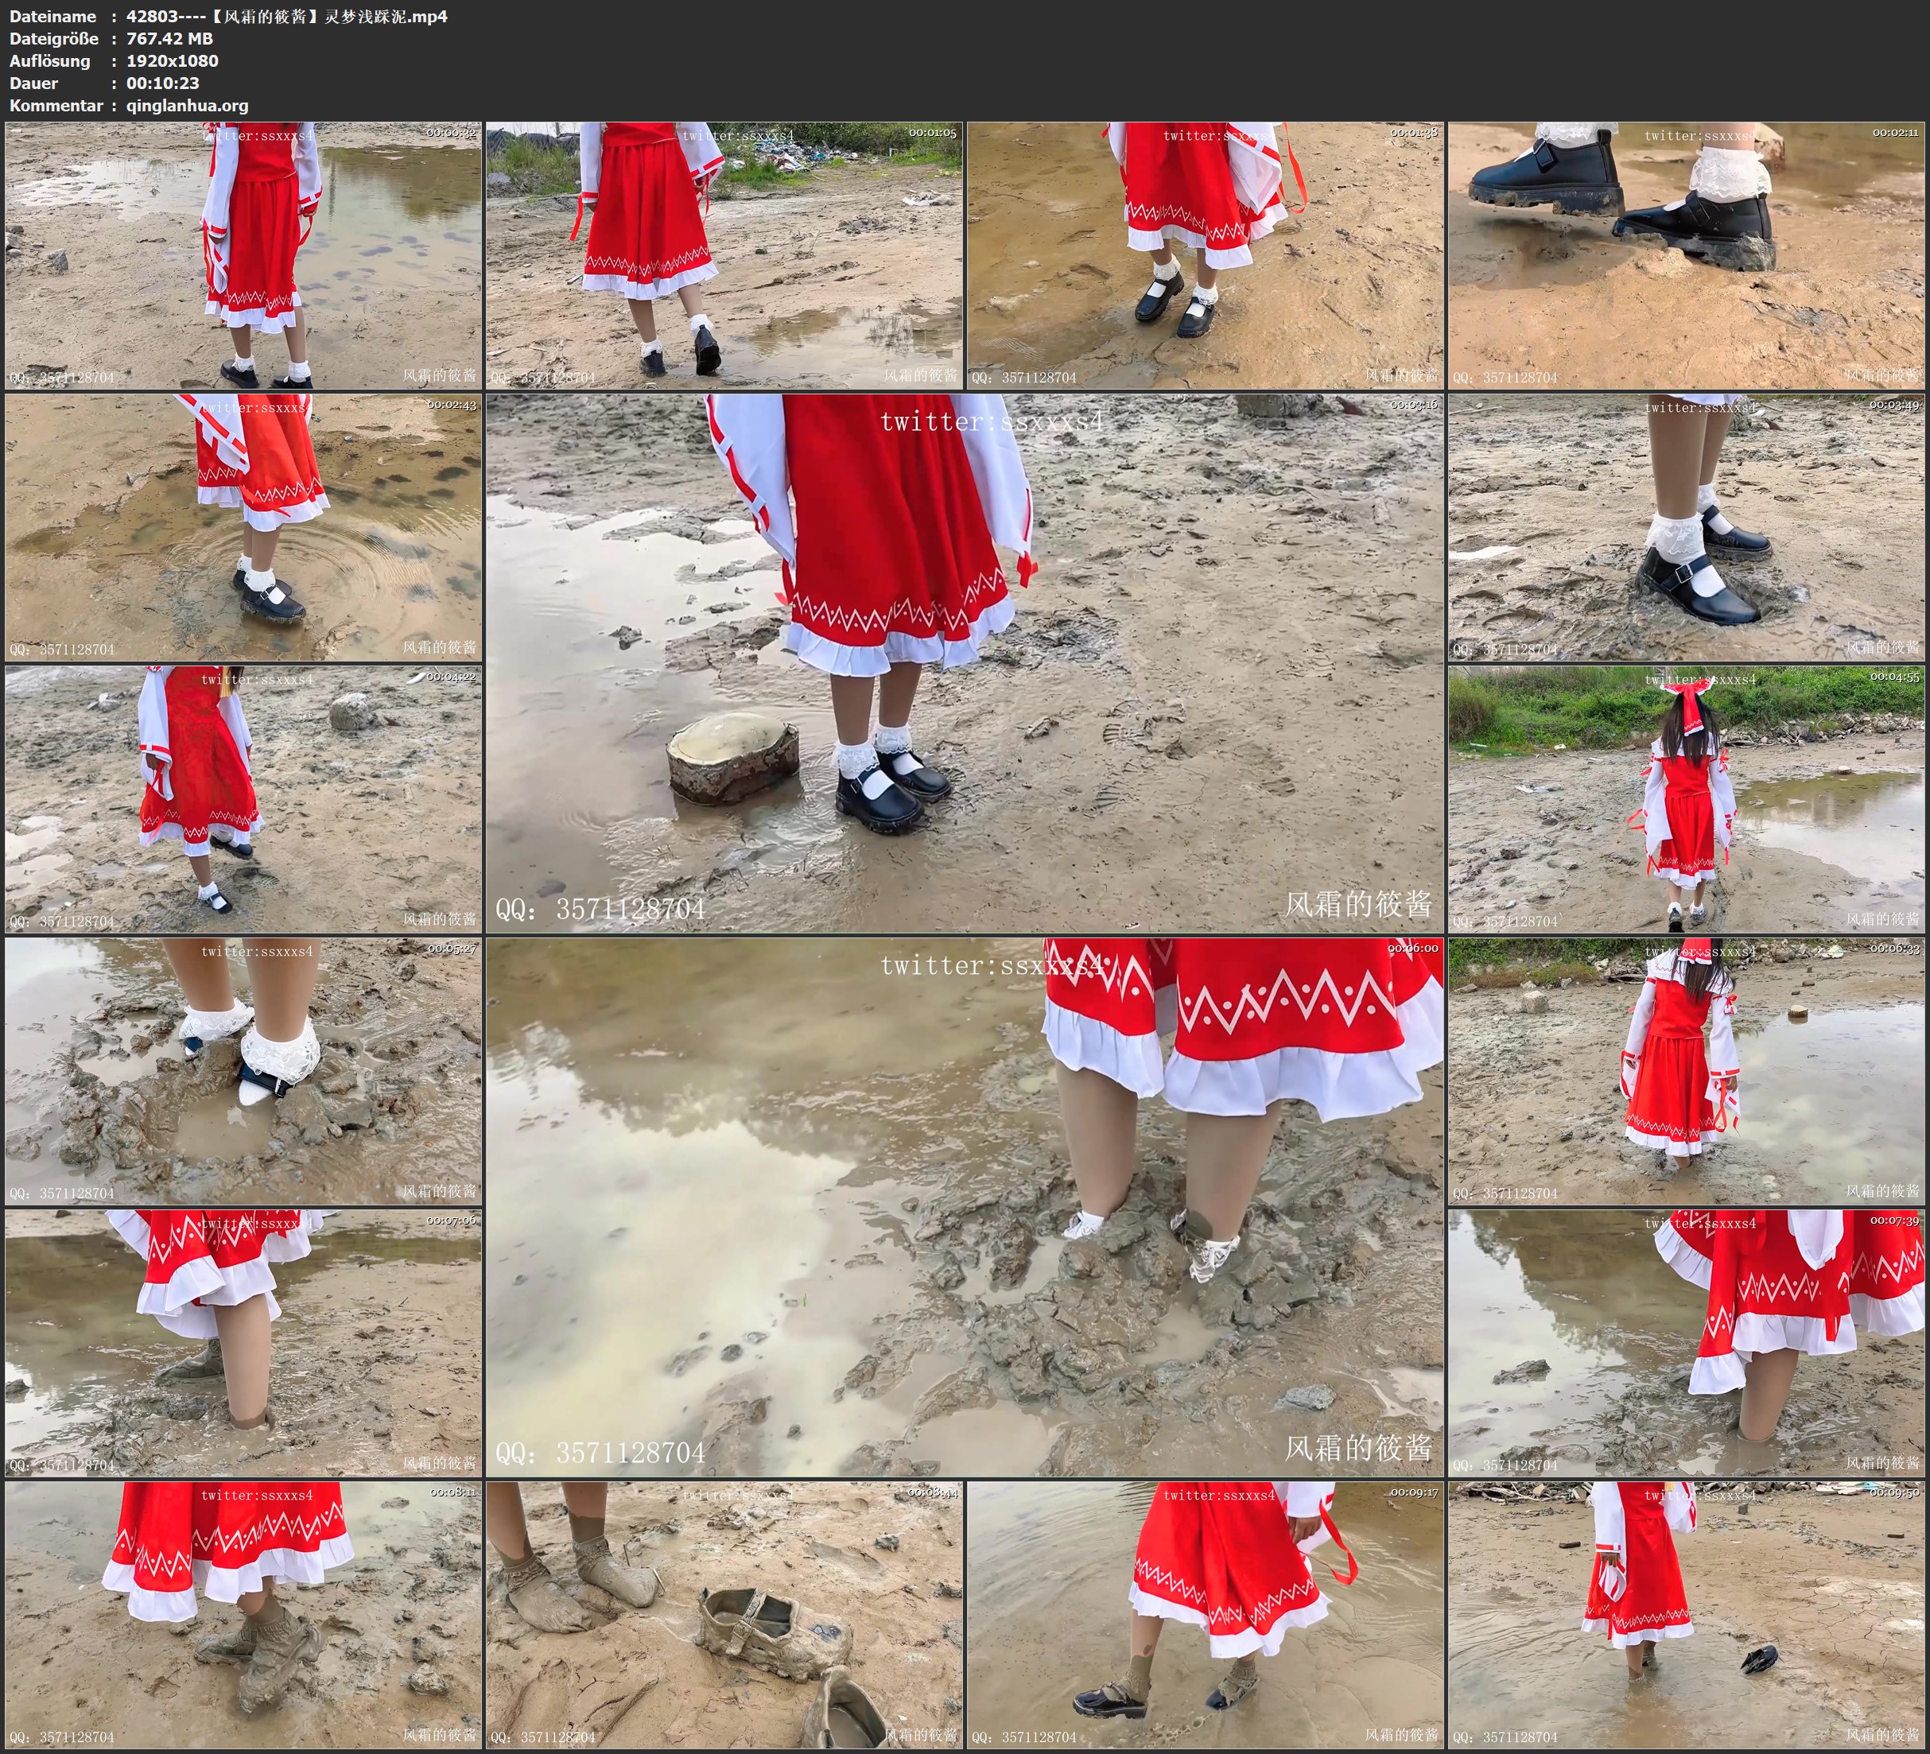Select the thumbnail stamped 00:01:05

coord(724,256)
